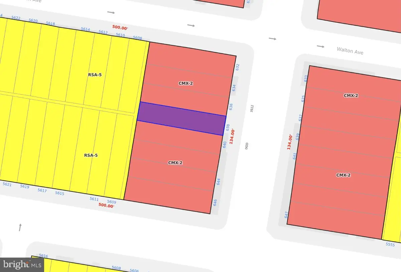The height and width of the screenshot is (272, 401).
Task: Click the small arrow left of Walton Ave text
Action: (x=320, y=47)
